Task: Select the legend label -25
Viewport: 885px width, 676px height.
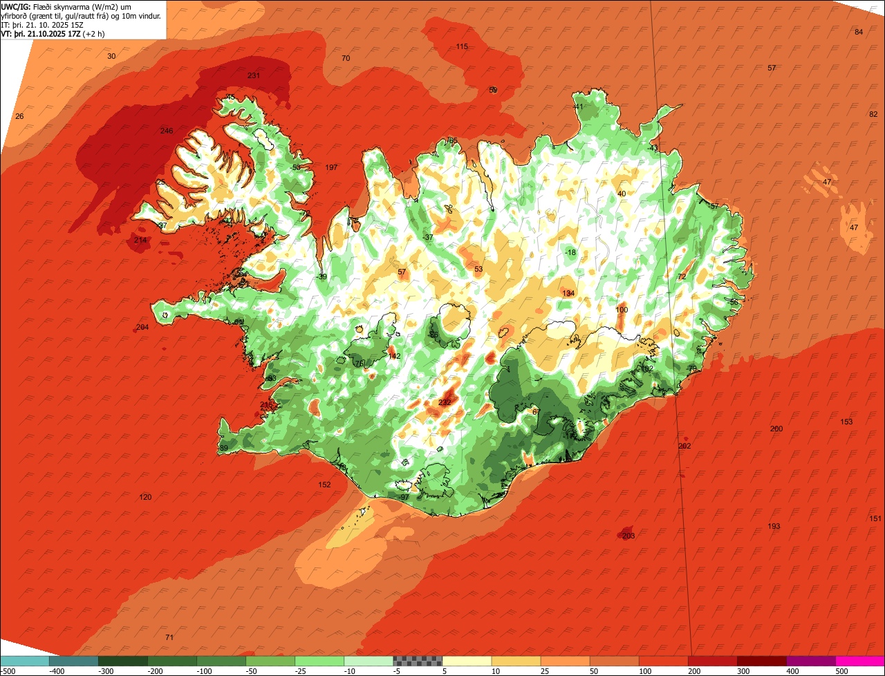Action: click(302, 671)
